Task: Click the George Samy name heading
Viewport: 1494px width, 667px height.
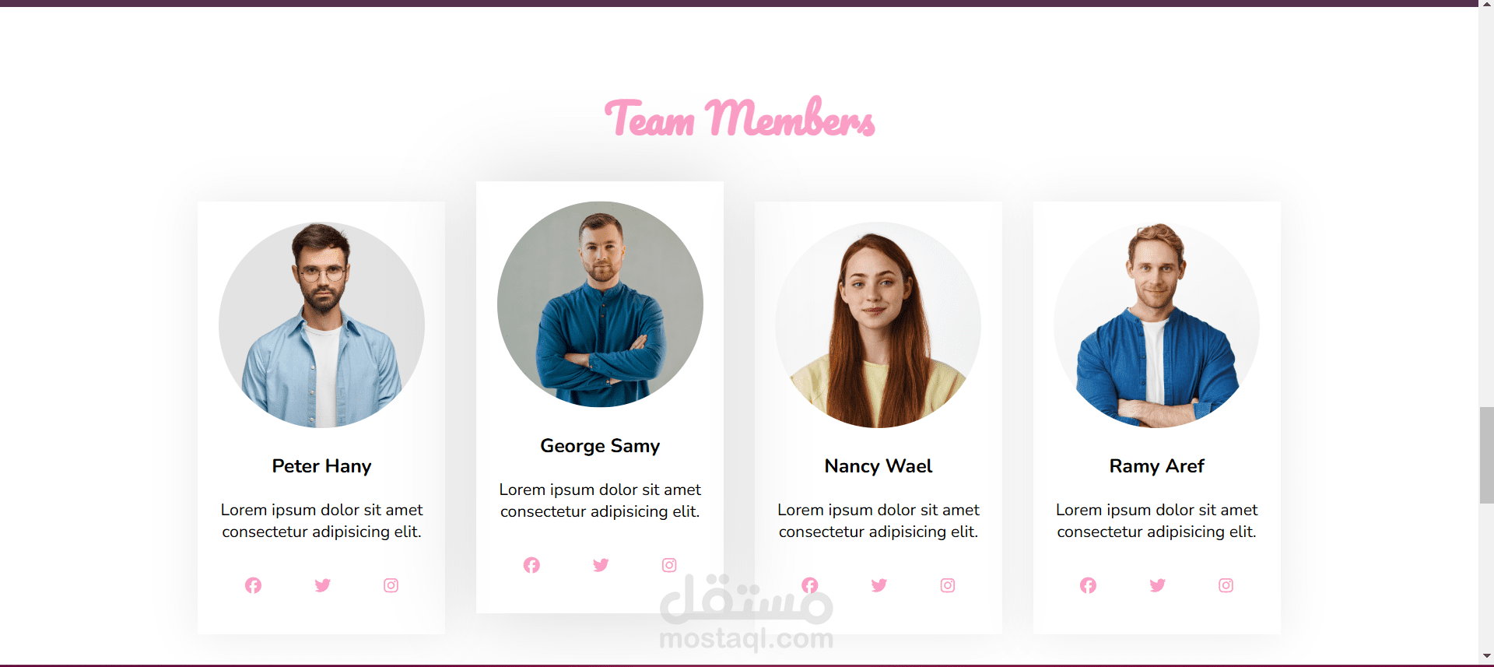Action: click(x=600, y=446)
